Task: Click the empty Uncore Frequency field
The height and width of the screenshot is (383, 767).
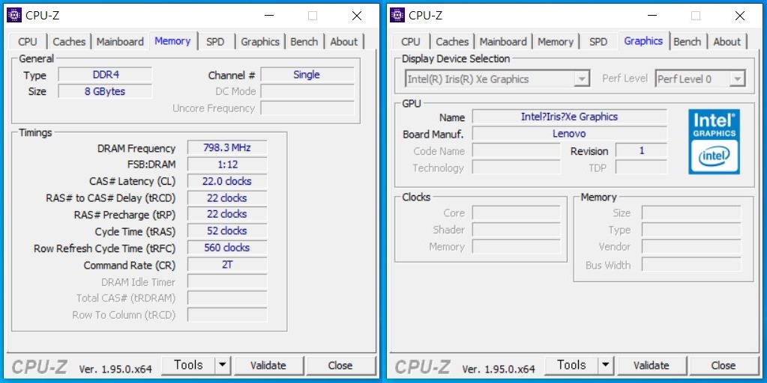Action: coord(307,108)
